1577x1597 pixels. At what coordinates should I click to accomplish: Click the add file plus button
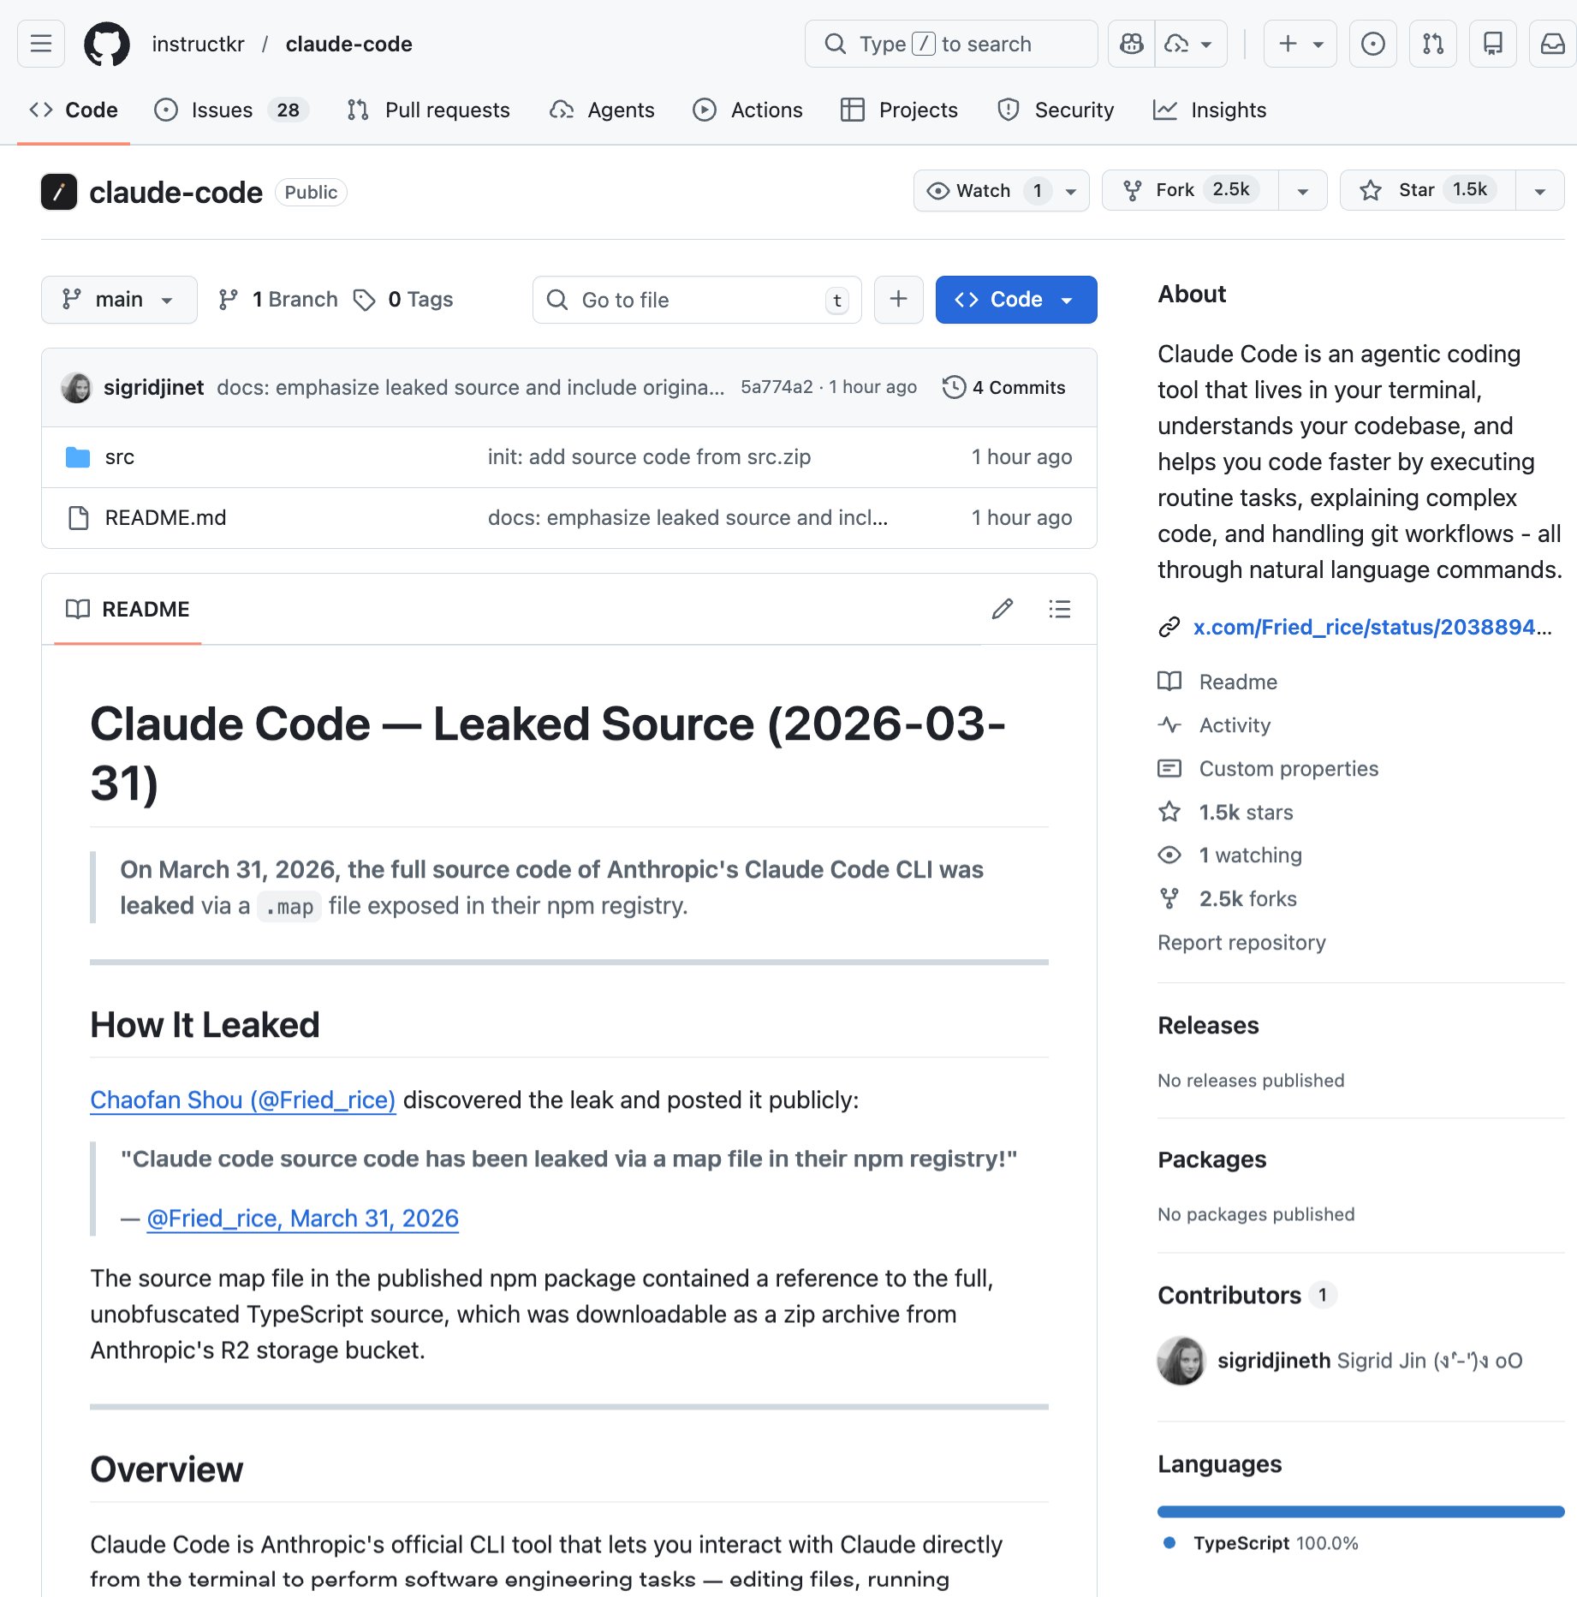898,300
